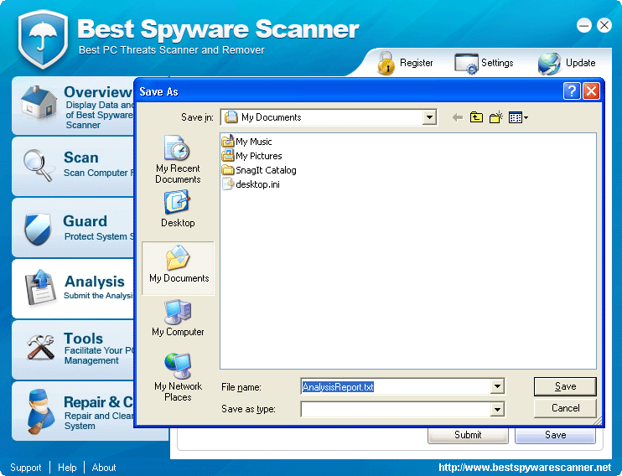Select the My Music folder
622x476 pixels.
click(x=246, y=142)
